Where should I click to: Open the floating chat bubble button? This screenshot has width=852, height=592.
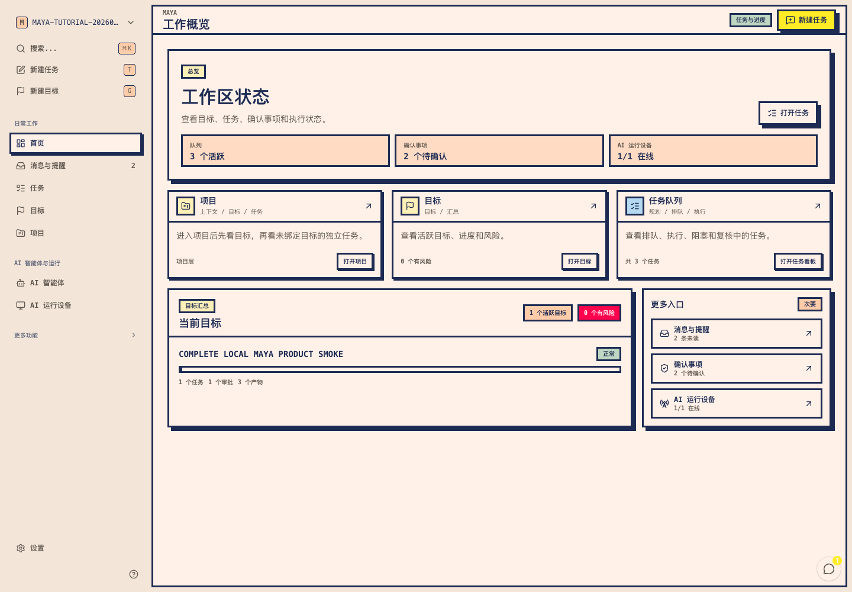[x=829, y=569]
